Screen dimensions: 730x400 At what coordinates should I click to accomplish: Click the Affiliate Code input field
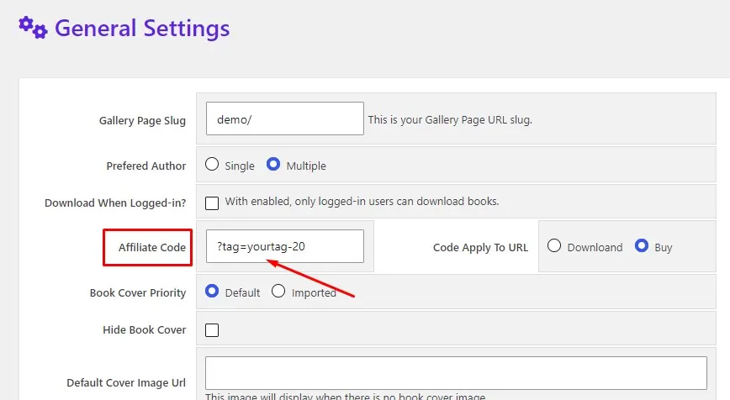pos(285,246)
